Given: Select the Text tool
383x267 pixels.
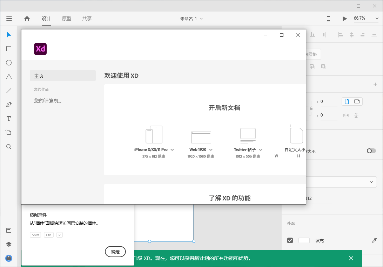Looking at the screenshot, I should (9, 119).
